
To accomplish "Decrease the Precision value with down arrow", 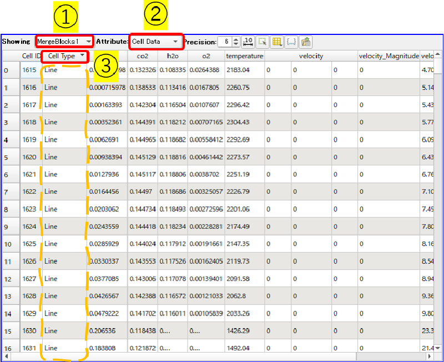I will [236, 44].
